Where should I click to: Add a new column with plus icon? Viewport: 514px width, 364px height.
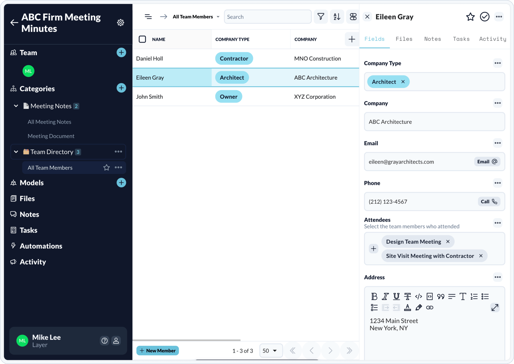pyautogui.click(x=352, y=39)
